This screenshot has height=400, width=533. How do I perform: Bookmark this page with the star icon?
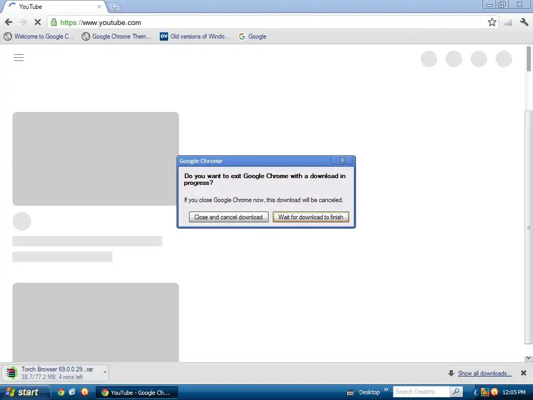492,22
